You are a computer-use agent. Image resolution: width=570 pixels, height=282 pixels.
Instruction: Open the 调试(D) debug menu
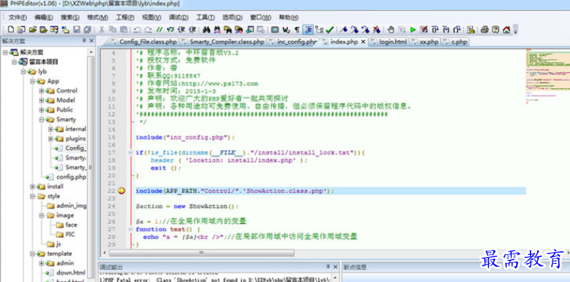click(x=179, y=17)
